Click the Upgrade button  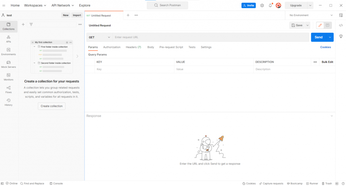[x=296, y=5]
